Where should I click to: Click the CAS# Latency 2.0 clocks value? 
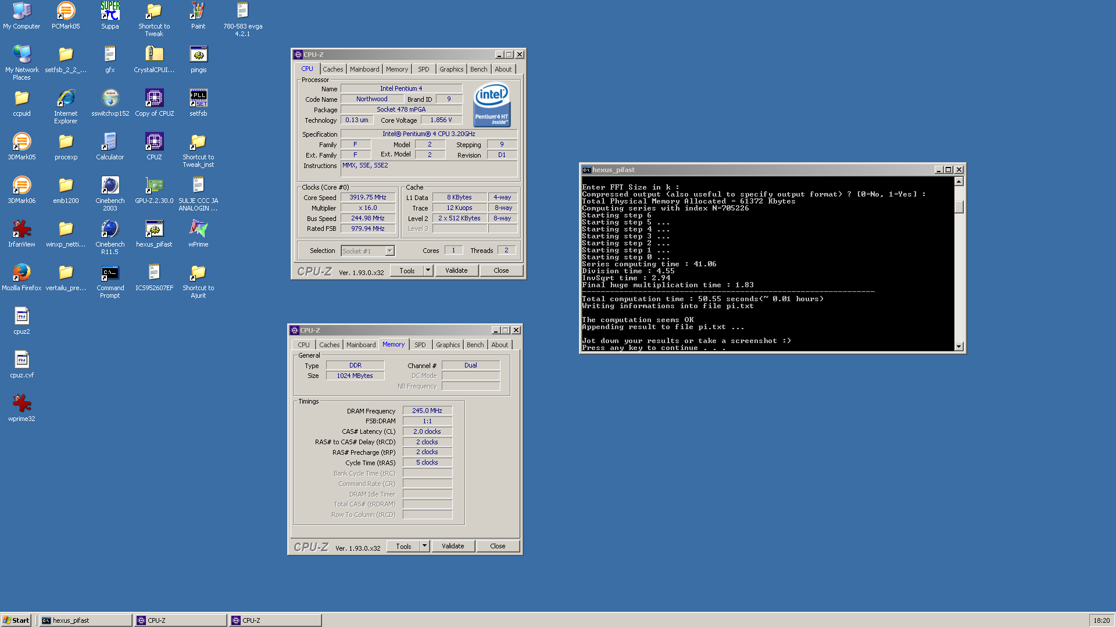427,431
